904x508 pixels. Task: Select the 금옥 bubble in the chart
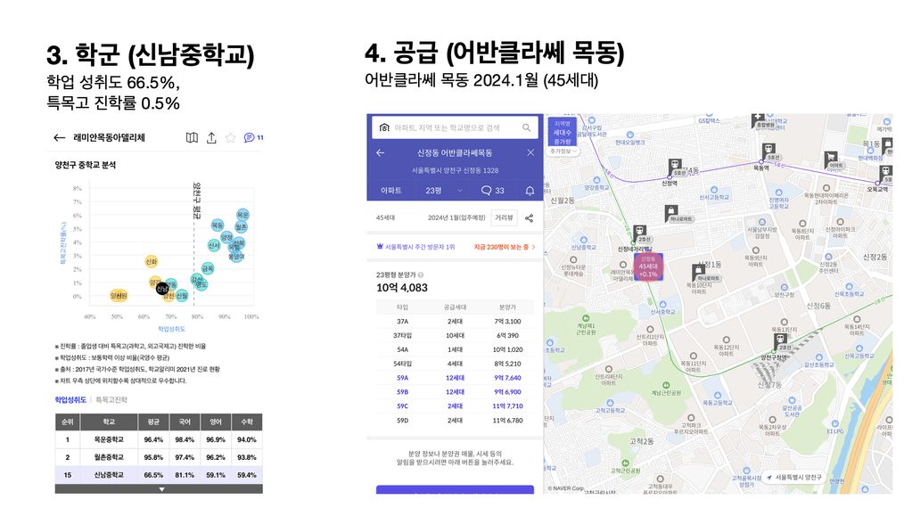coord(208,268)
